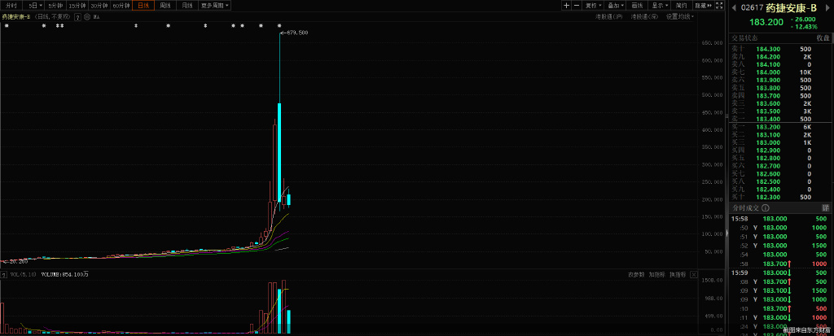Click the 15:58 trade row time
The width and height of the screenshot is (834, 336).
pyautogui.click(x=739, y=219)
